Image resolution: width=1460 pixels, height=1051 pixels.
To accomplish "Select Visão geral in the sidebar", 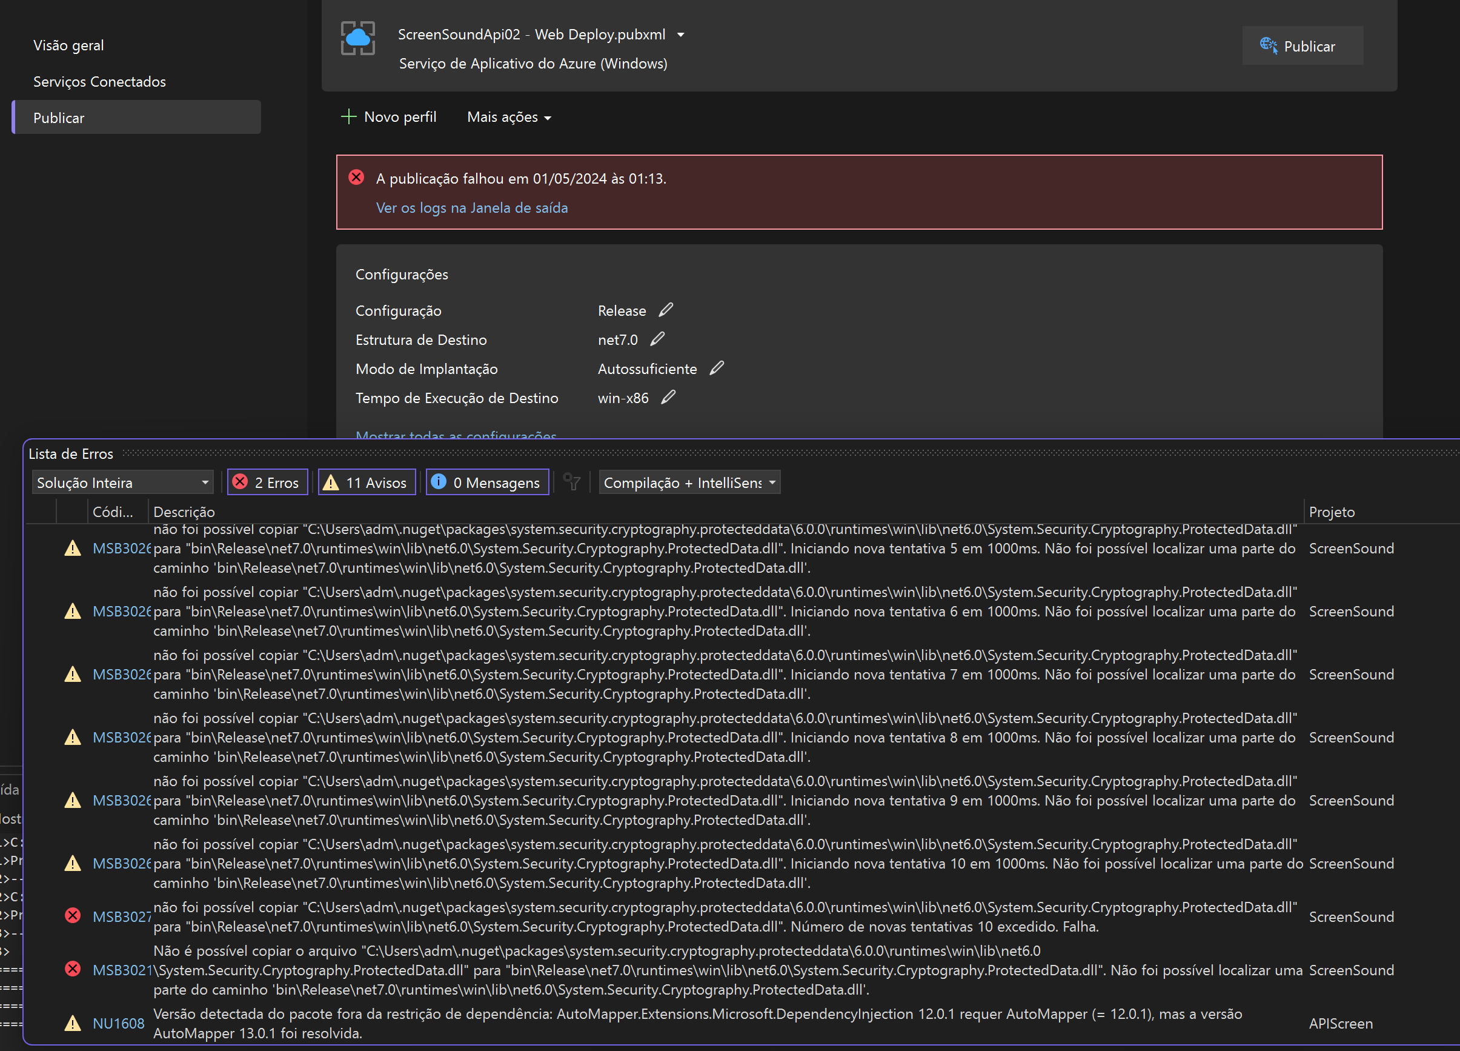I will [68, 45].
